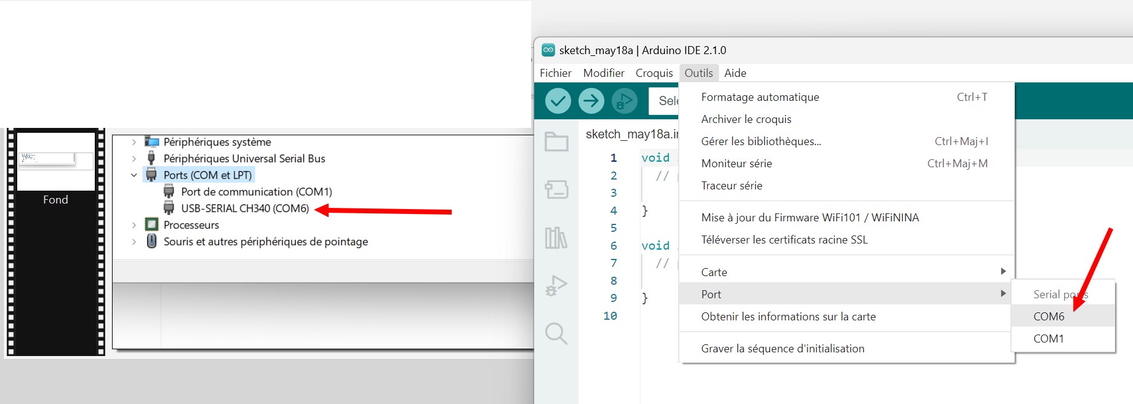Choose Gérer les bibliothèques...
1133x404 pixels.
pos(846,141)
